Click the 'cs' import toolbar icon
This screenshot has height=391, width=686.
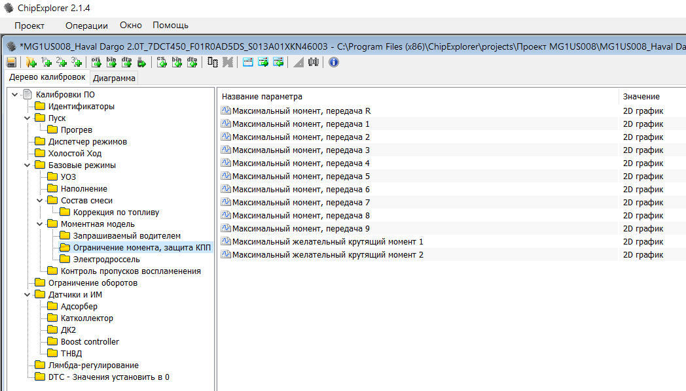(x=162, y=62)
